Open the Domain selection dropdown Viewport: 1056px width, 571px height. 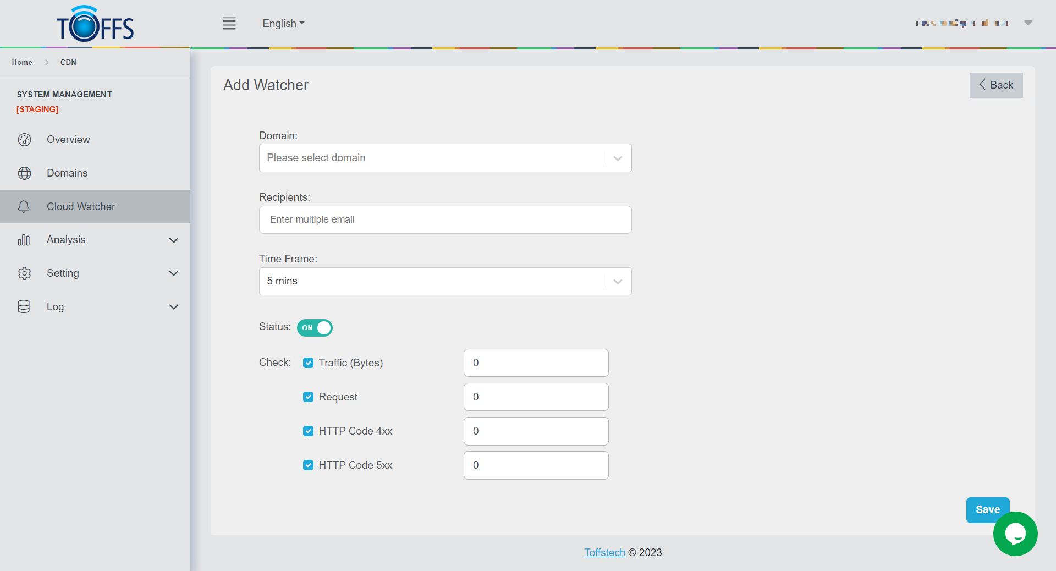pos(445,158)
